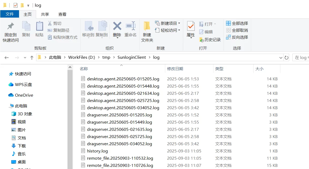Image resolution: width=309 pixels, height=169 pixels.
Task: Click the 粘贴 paste clipboard icon
Action: tap(39, 26)
